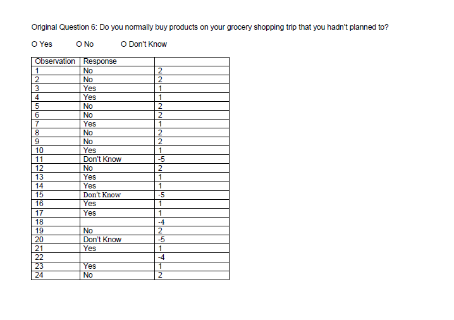Click the Response column header
The width and height of the screenshot is (454, 320).
pyautogui.click(x=117, y=62)
